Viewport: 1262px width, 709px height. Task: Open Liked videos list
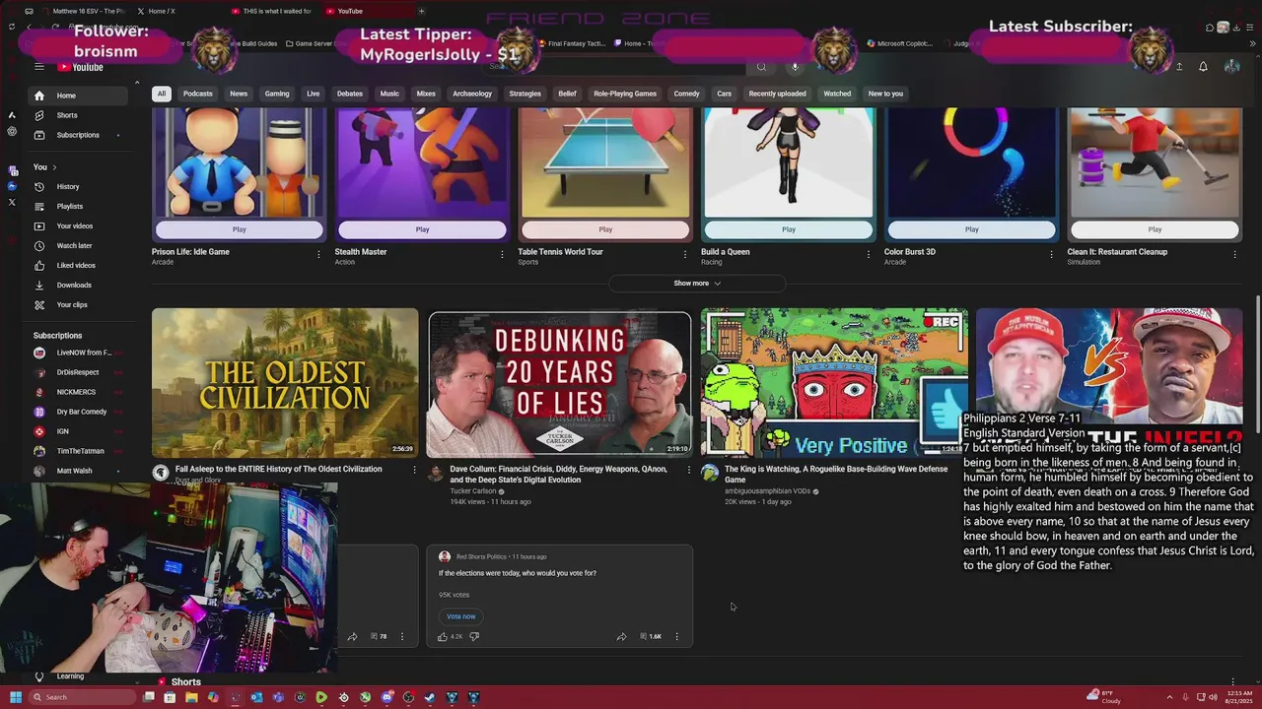(x=76, y=265)
